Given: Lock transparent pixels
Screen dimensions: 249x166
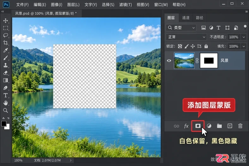Looking at the screenshot, I should (180, 46).
